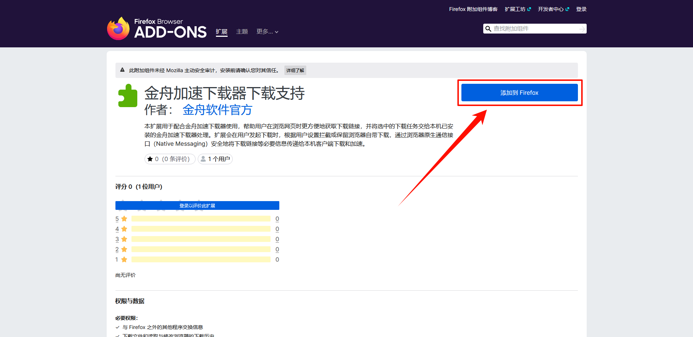
Task: Click the star icon in 5-star row
Action: (124, 219)
